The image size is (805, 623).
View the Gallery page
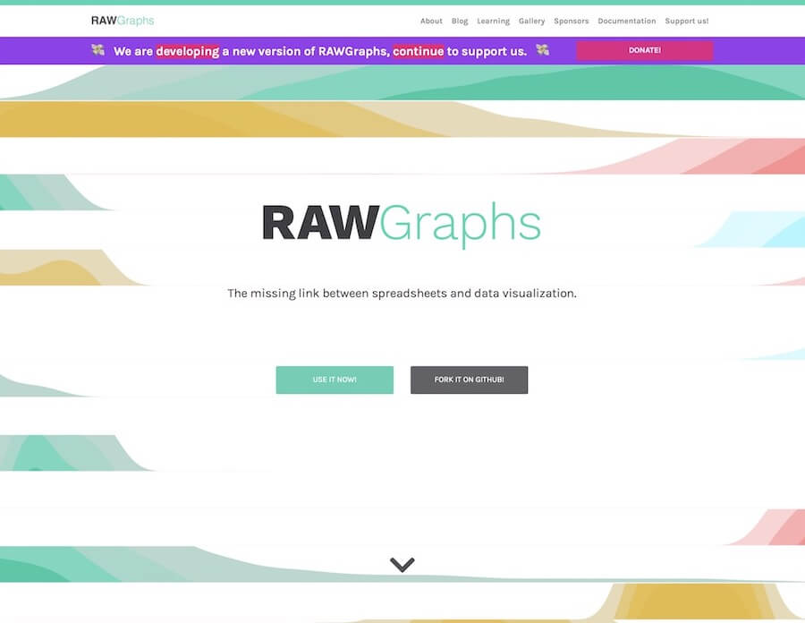531,21
